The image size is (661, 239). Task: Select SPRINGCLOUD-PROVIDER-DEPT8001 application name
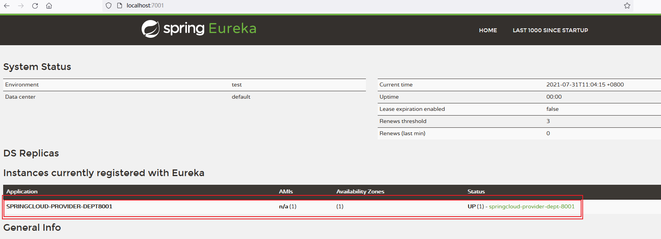point(59,206)
